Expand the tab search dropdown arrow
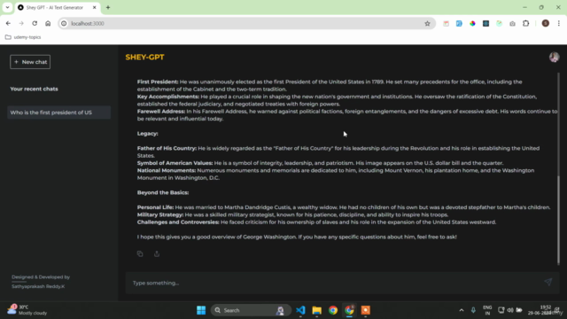The image size is (567, 319). [x=7, y=7]
